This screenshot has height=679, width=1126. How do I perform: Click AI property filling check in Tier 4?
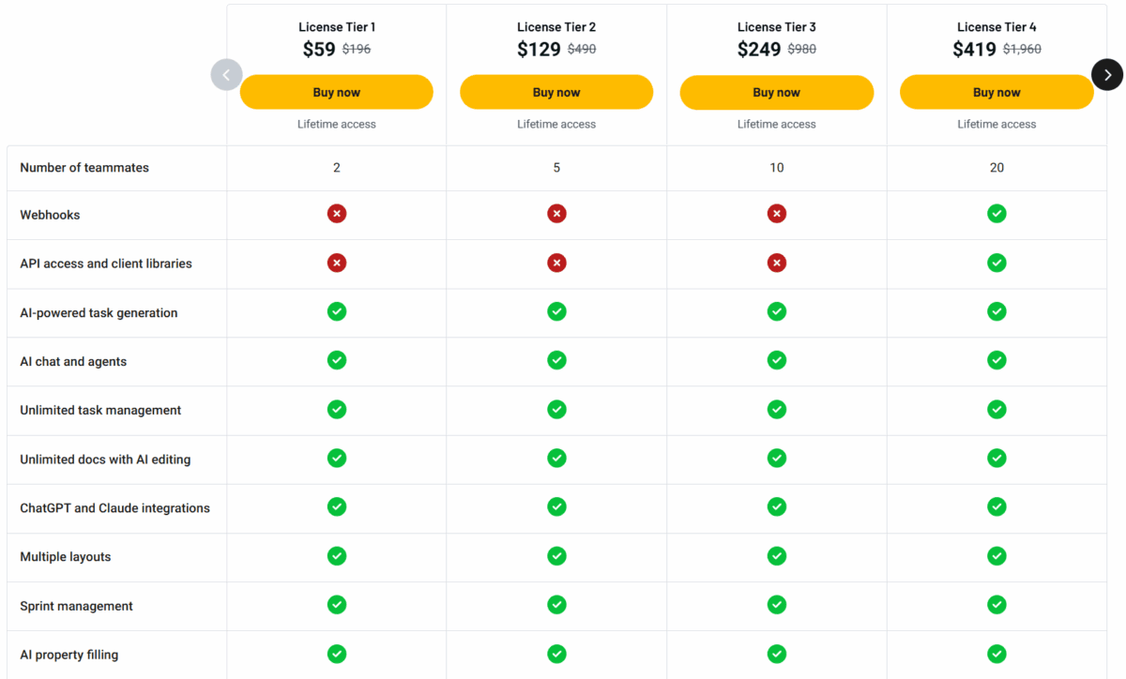pos(997,654)
